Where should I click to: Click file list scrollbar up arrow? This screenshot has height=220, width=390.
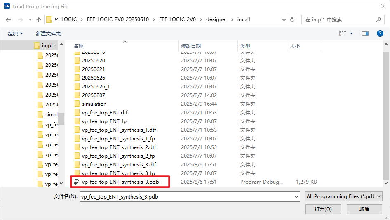(386, 44)
